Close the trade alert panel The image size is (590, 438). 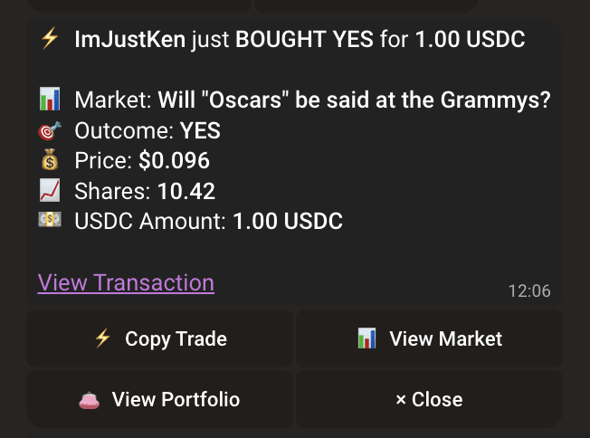[x=429, y=399]
